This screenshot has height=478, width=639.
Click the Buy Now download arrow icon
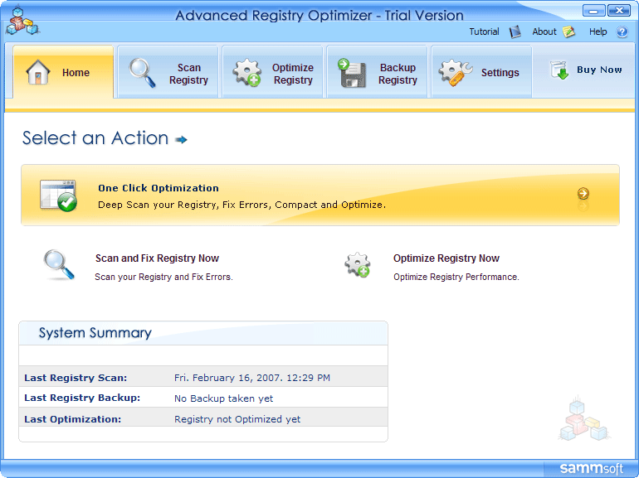(x=559, y=70)
